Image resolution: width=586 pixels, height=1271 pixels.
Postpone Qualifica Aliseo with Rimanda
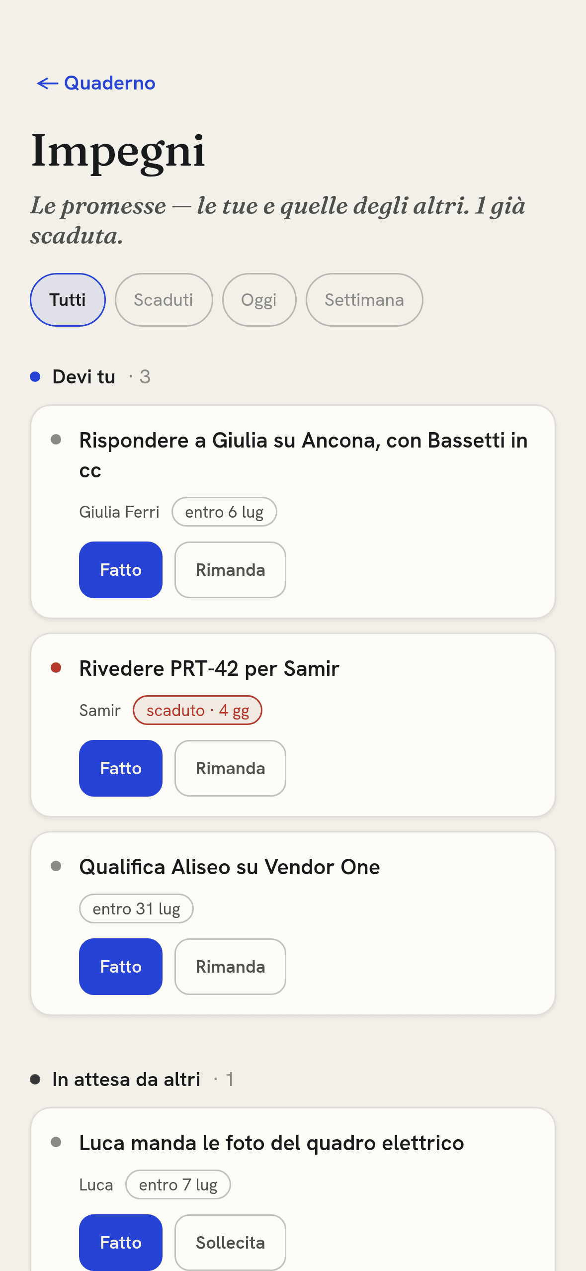(x=230, y=967)
